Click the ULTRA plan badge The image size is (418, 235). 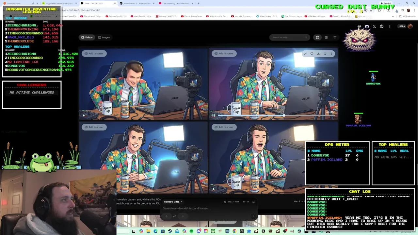click(x=402, y=26)
